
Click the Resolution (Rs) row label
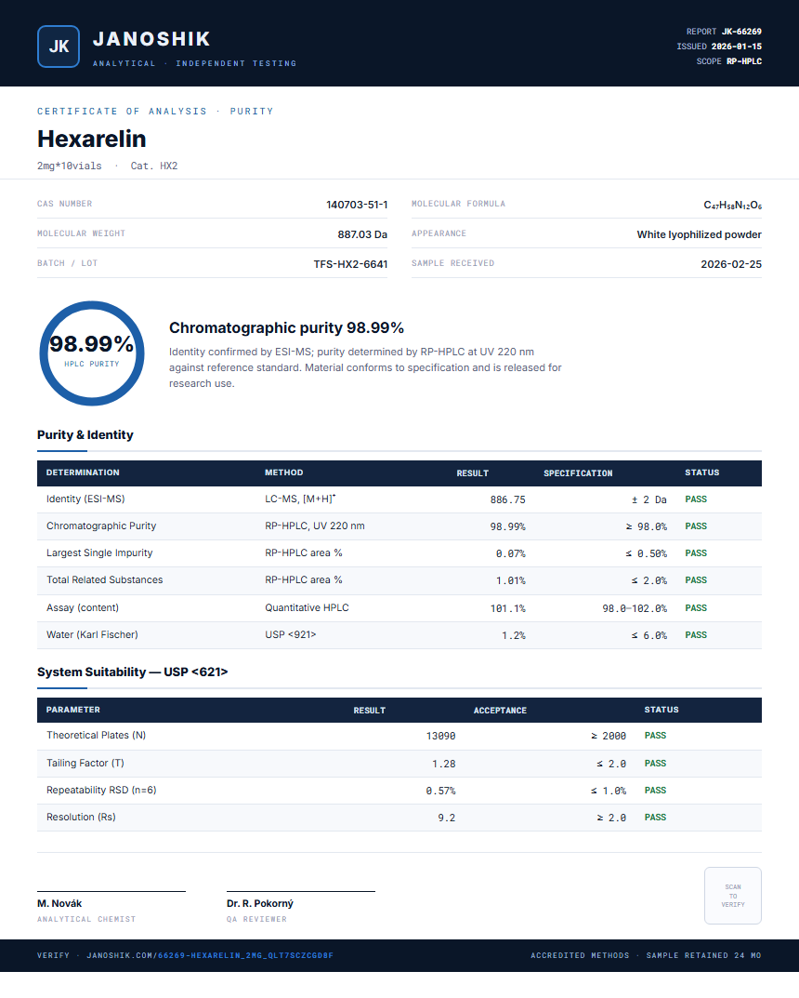(x=81, y=817)
